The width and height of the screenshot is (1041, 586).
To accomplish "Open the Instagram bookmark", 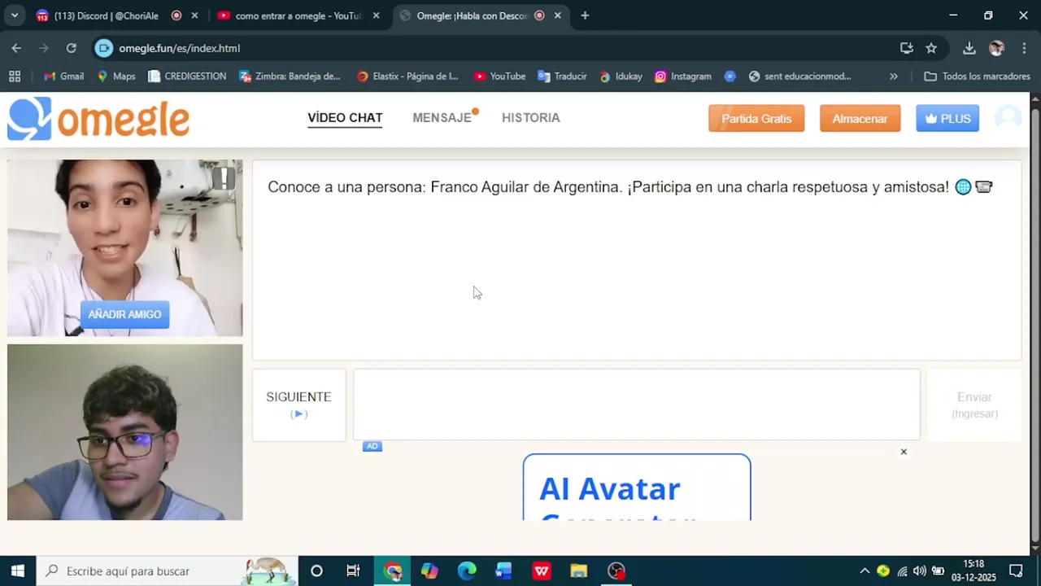I will (x=683, y=76).
